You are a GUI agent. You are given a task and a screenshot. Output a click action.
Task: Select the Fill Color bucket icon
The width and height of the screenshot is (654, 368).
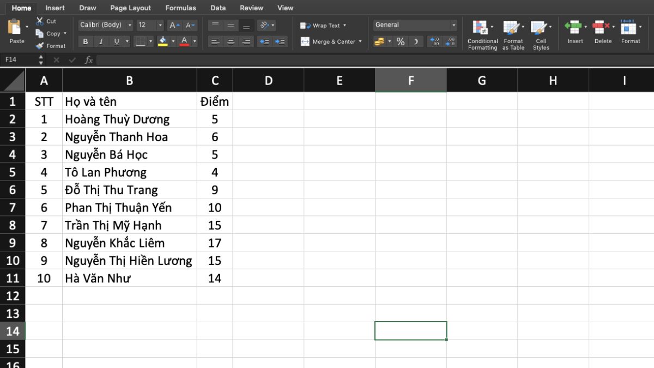click(164, 40)
